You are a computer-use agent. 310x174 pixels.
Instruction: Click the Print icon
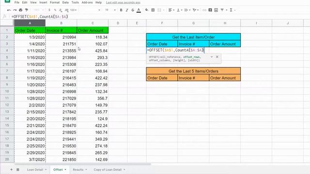(20, 10)
